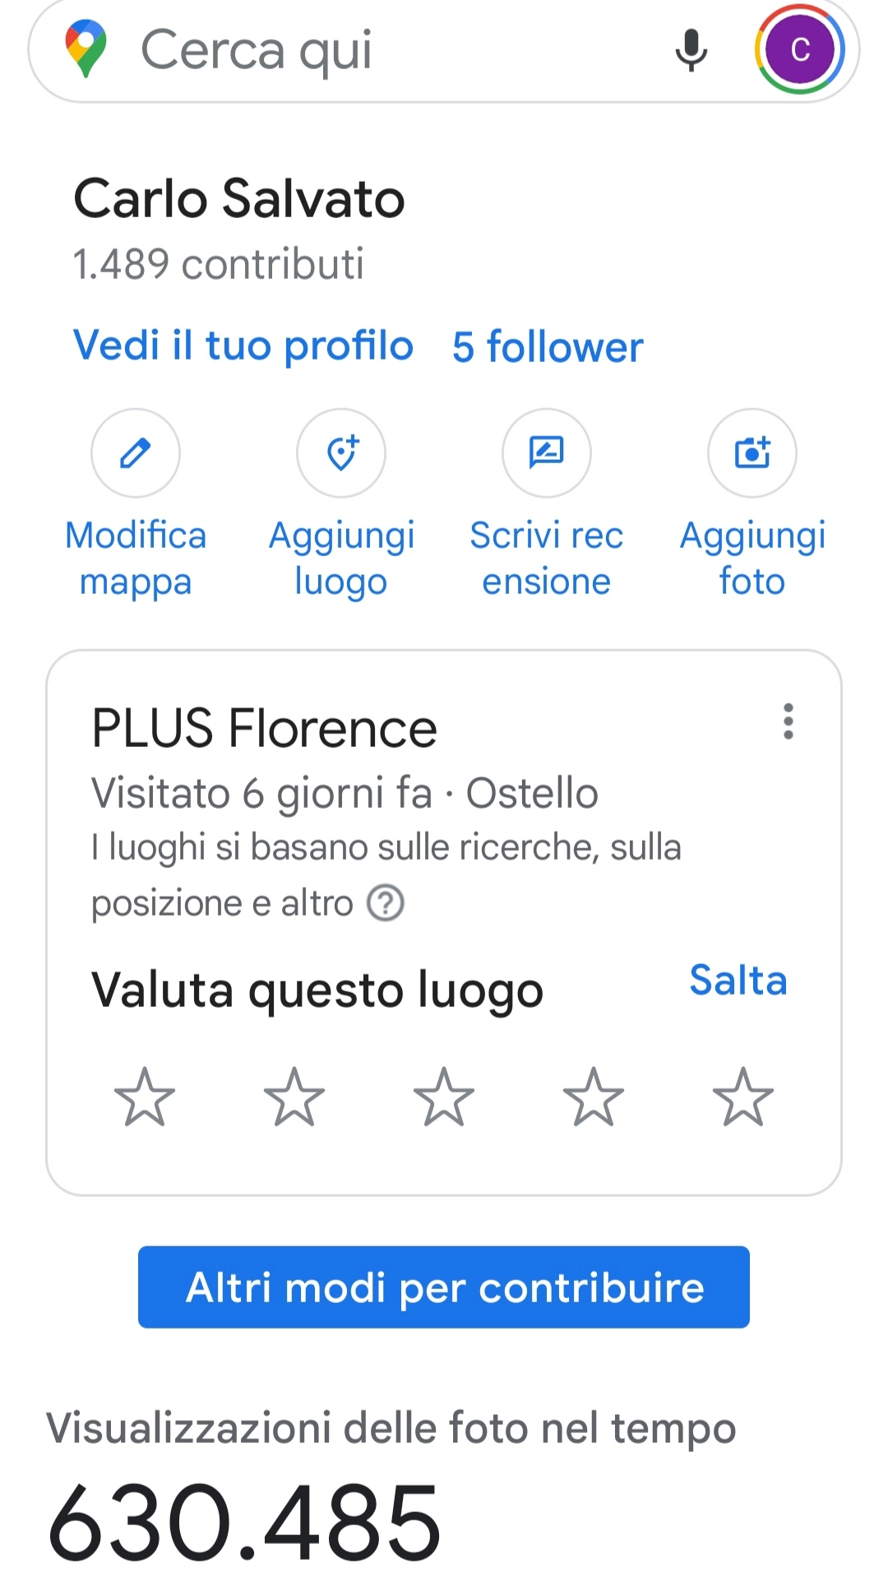Open the PLUS Florence place title
888x1586 pixels.
(x=264, y=729)
